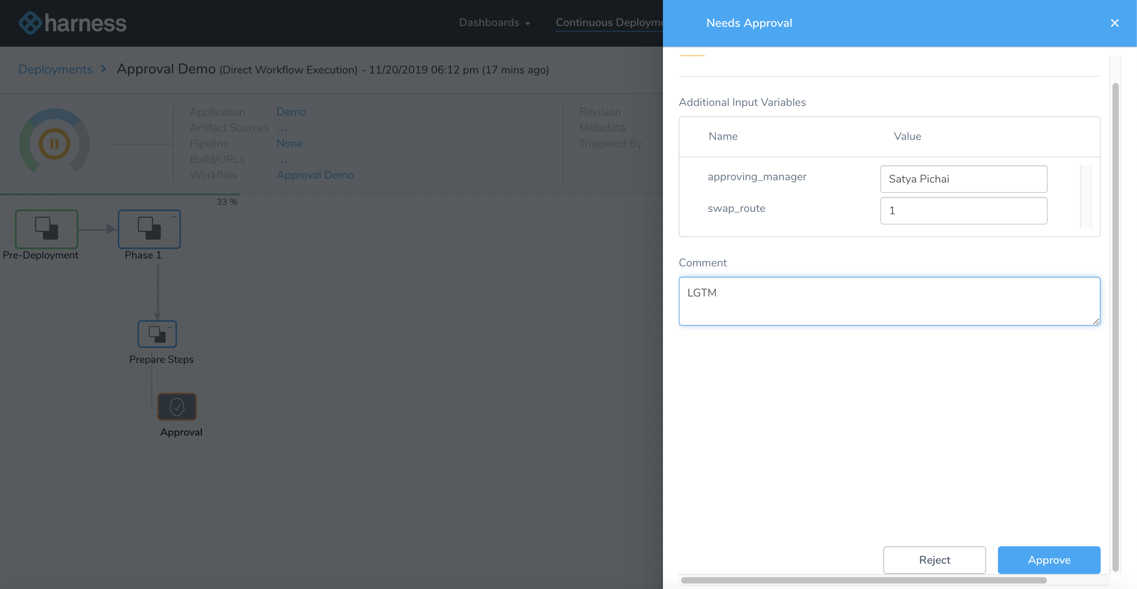Viewport: 1137px width, 589px height.
Task: Click the comment box resize handle
Action: [1096, 321]
